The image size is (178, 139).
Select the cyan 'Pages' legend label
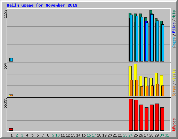[x=174, y=42]
